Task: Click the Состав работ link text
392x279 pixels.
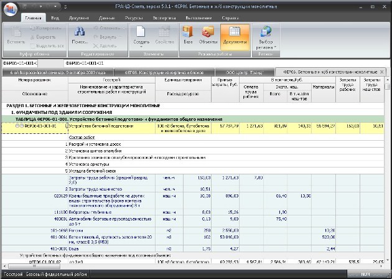Action: point(82,138)
